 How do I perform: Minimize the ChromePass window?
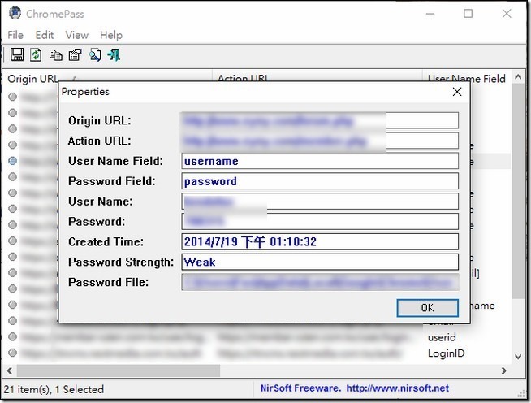click(x=430, y=14)
